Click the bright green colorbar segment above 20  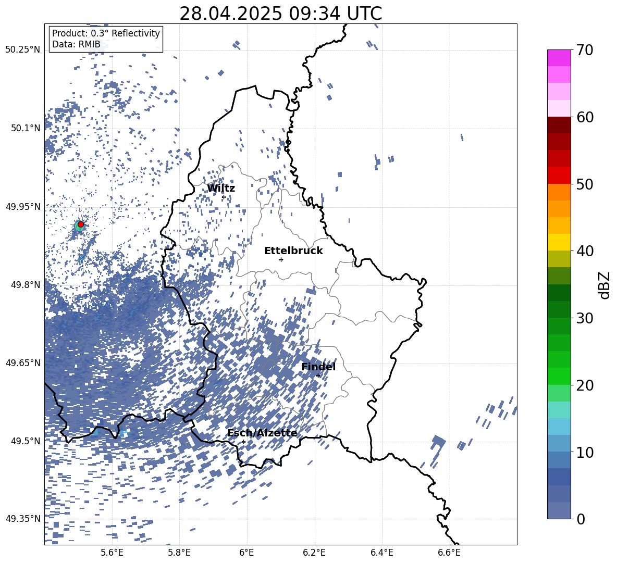click(x=559, y=376)
